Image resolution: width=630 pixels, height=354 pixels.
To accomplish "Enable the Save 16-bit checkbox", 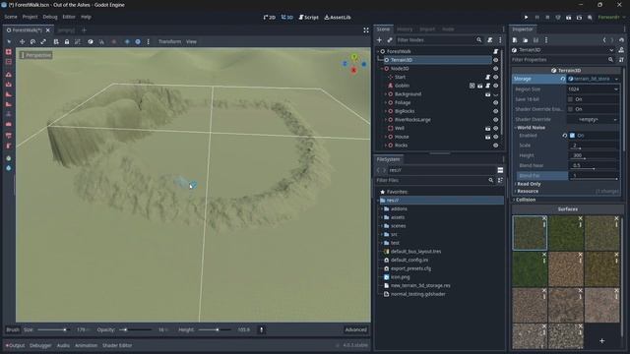I will click(x=570, y=99).
